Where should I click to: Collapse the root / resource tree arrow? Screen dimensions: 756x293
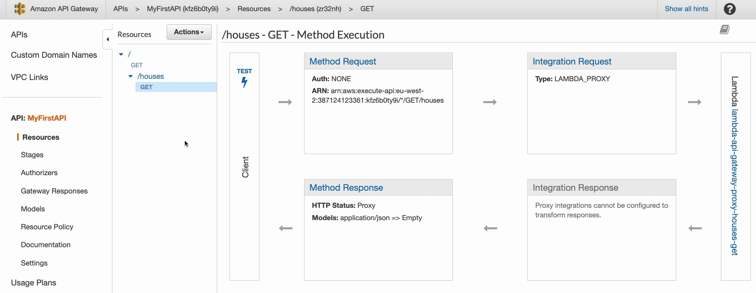[121, 54]
